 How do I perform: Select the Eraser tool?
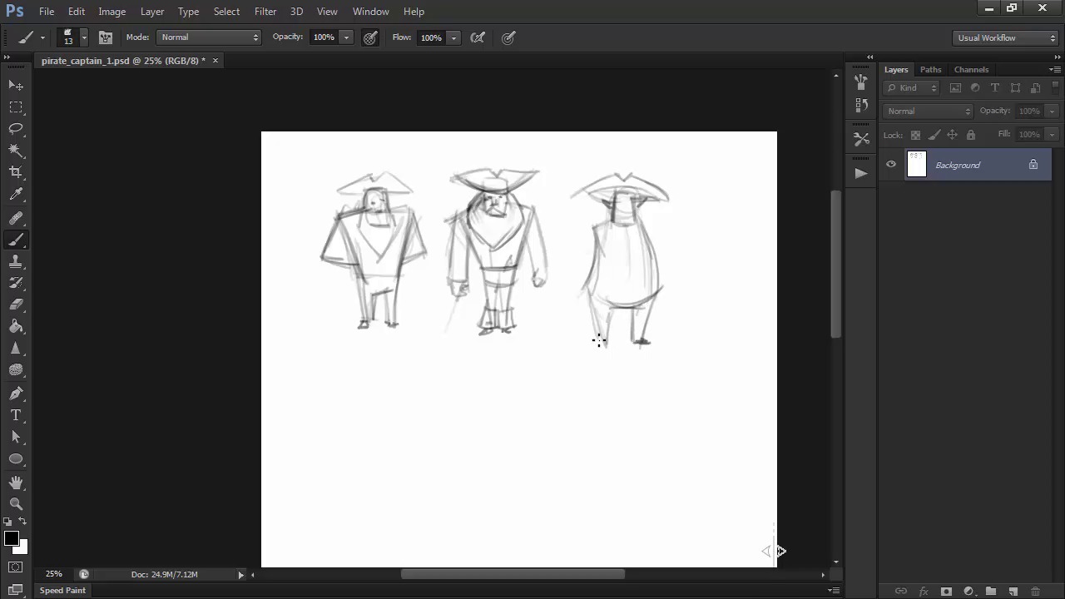pos(16,304)
